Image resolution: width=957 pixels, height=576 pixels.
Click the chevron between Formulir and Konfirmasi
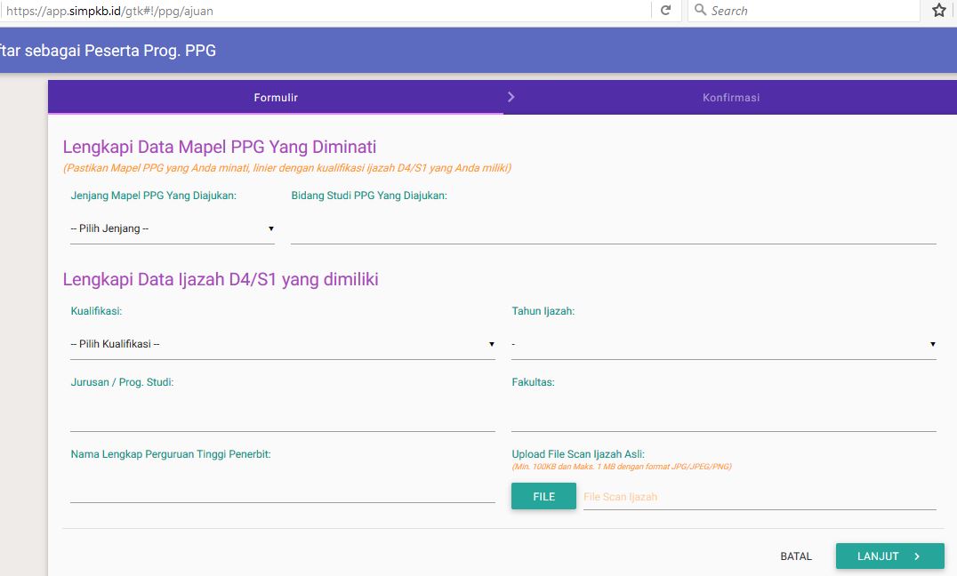click(511, 96)
